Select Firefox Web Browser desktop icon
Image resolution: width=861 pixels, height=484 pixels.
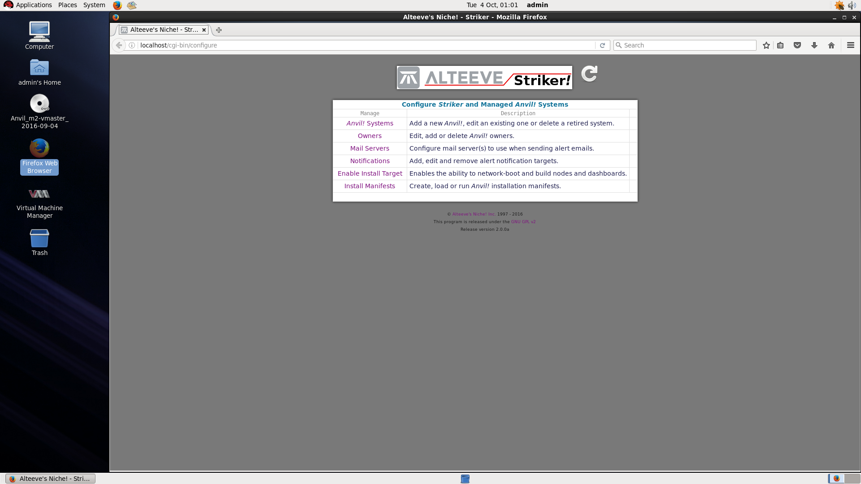click(x=39, y=156)
